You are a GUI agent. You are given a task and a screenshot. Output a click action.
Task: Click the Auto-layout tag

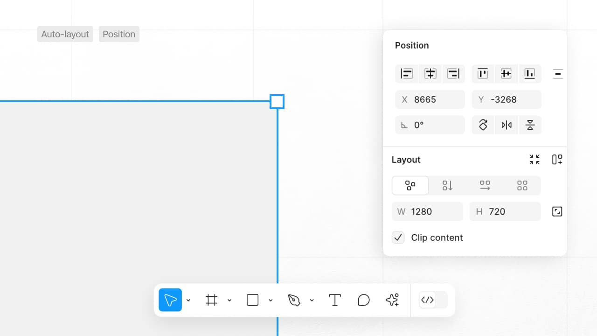tap(65, 34)
